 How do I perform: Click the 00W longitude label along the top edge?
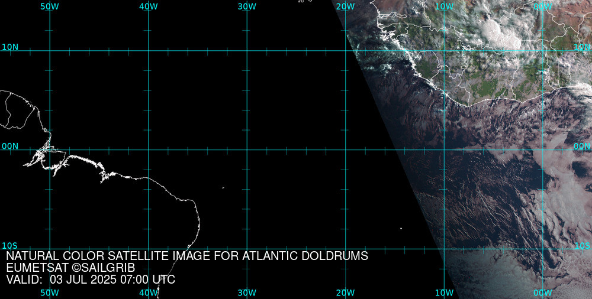(543, 6)
